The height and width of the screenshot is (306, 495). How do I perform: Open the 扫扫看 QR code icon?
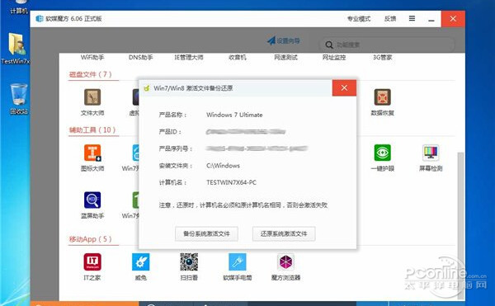coord(189,261)
